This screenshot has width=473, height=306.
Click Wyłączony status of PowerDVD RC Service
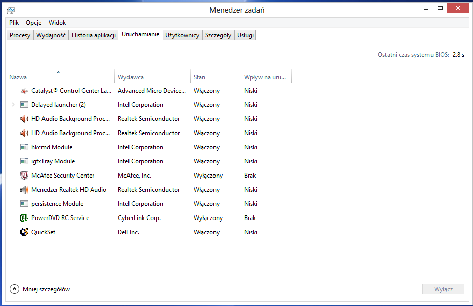click(208, 218)
